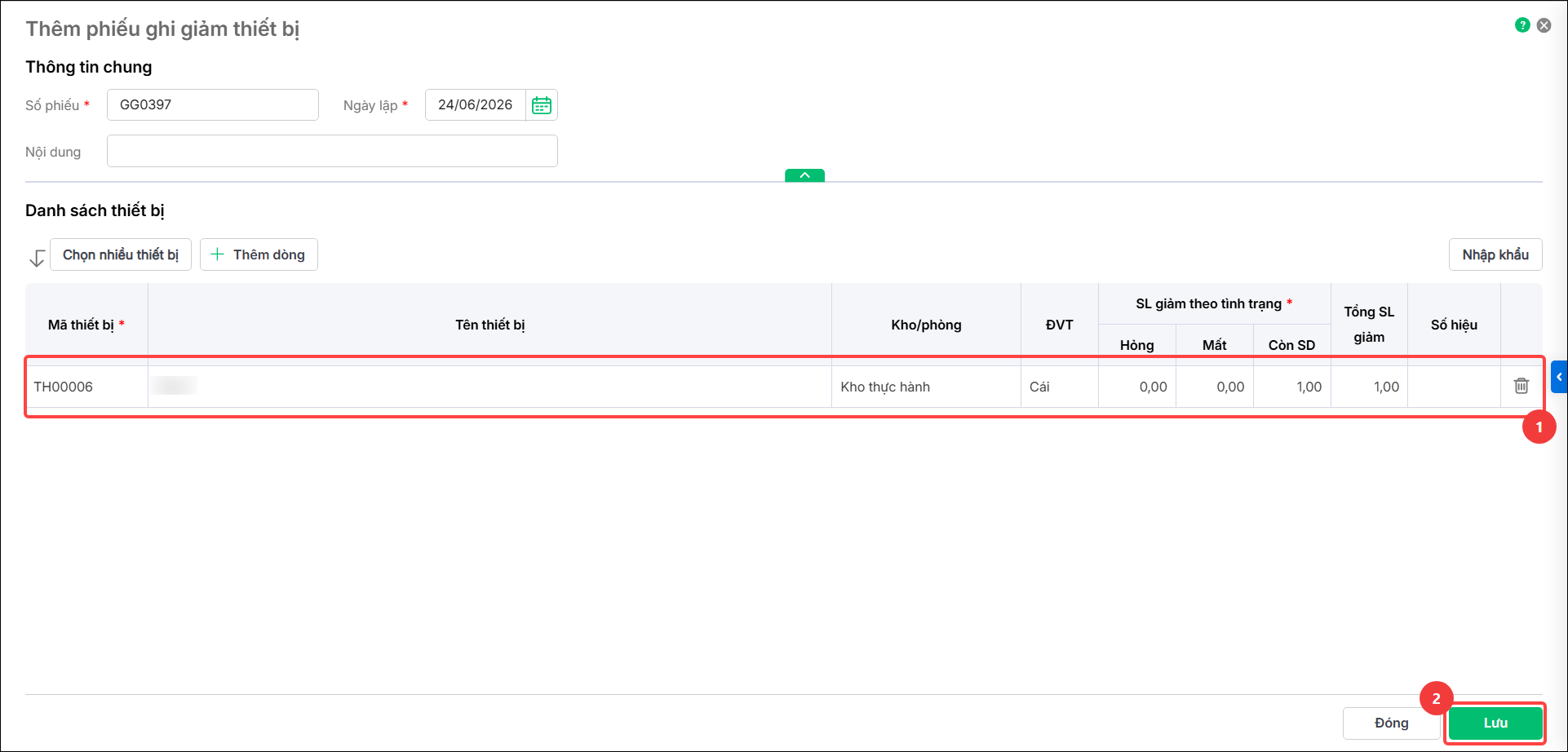Click the Còn SD quantity 1,00 cell
The image size is (1568, 752).
pos(1292,387)
